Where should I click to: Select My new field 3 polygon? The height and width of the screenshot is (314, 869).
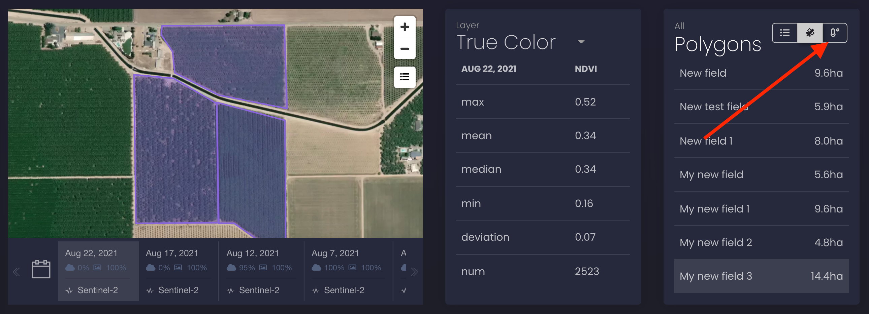click(761, 276)
